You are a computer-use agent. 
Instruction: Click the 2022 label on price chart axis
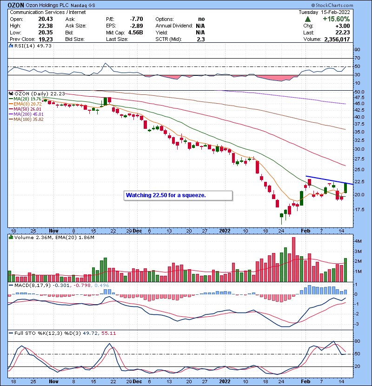225,231
